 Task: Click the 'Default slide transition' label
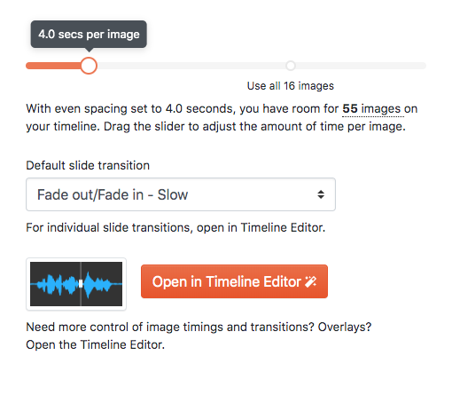tap(88, 165)
